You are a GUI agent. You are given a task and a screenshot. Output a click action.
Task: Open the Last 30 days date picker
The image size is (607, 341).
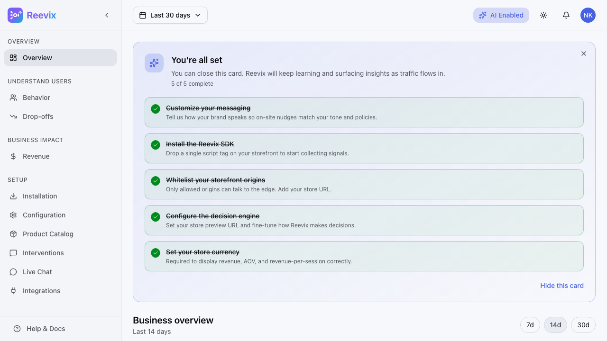click(x=170, y=15)
